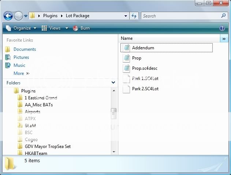Image resolution: width=231 pixels, height=175 pixels.
Task: Show hidden columns with the » chevron
Action: pyautogui.click(x=224, y=38)
